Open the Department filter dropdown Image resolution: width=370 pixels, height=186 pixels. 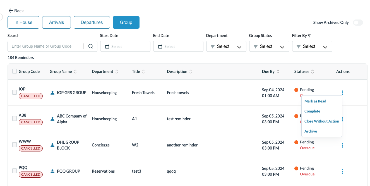[x=226, y=46]
